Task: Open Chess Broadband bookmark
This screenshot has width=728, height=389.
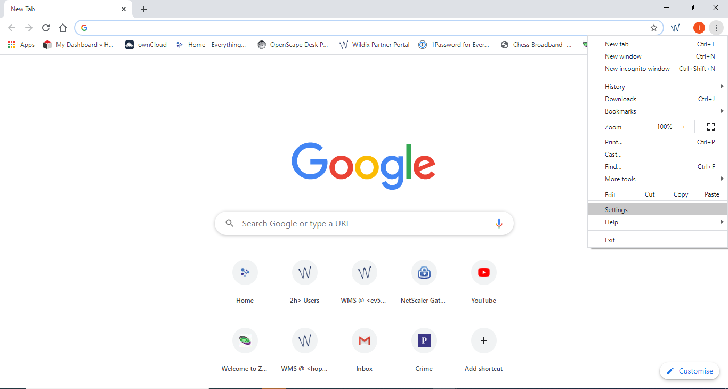Action: click(536, 45)
